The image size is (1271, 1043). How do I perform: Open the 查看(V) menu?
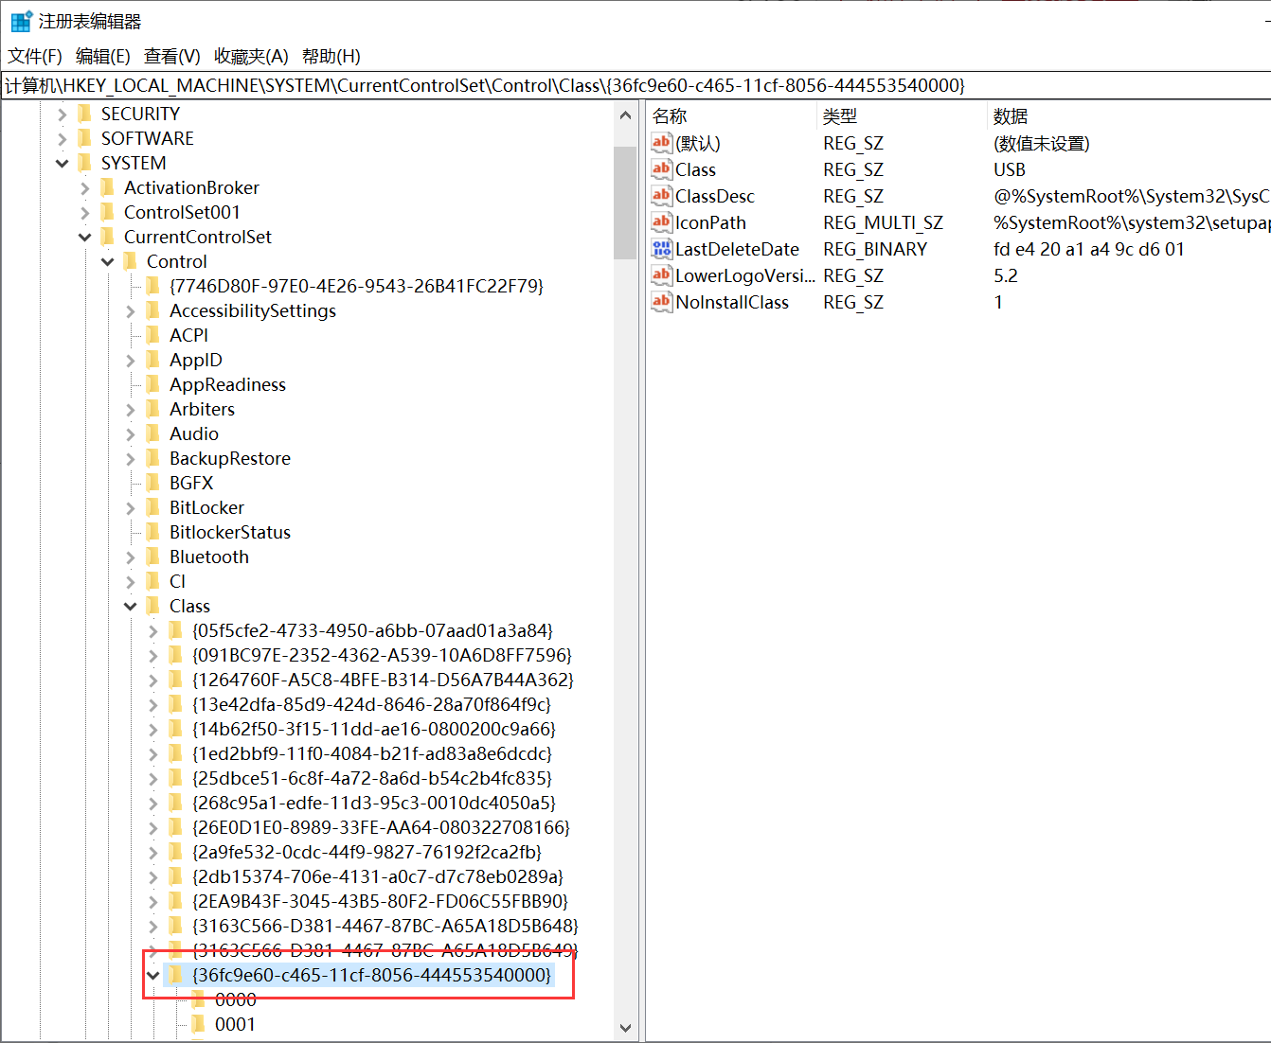coord(171,56)
